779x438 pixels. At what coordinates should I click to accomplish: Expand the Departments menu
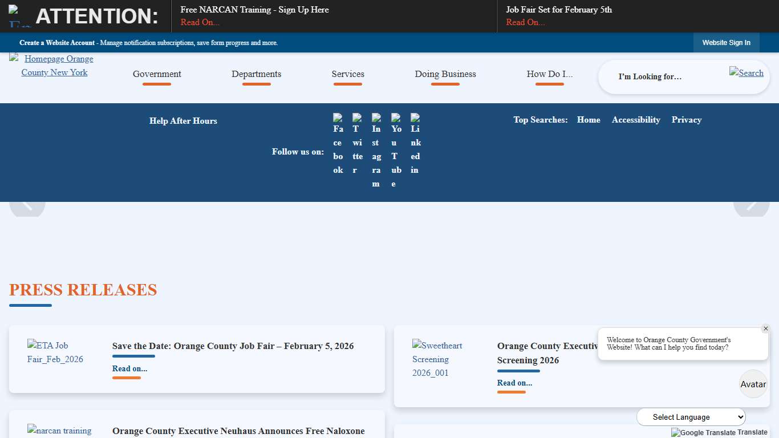[x=256, y=74]
